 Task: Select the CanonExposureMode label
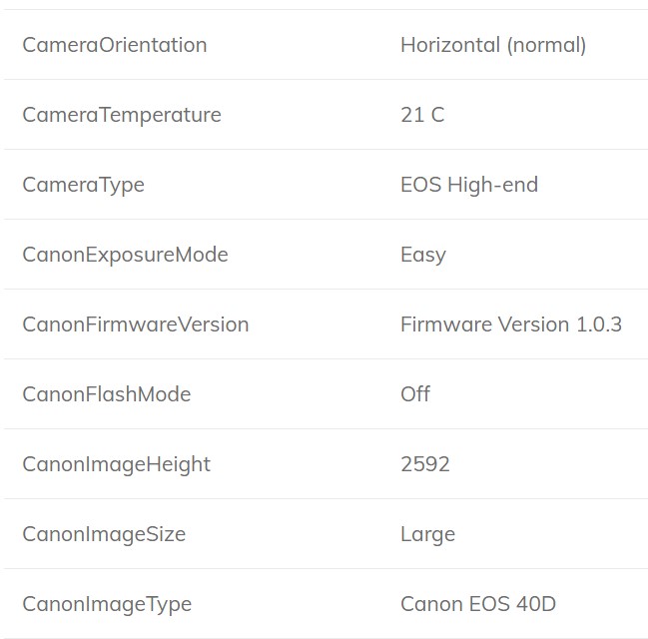[125, 255]
